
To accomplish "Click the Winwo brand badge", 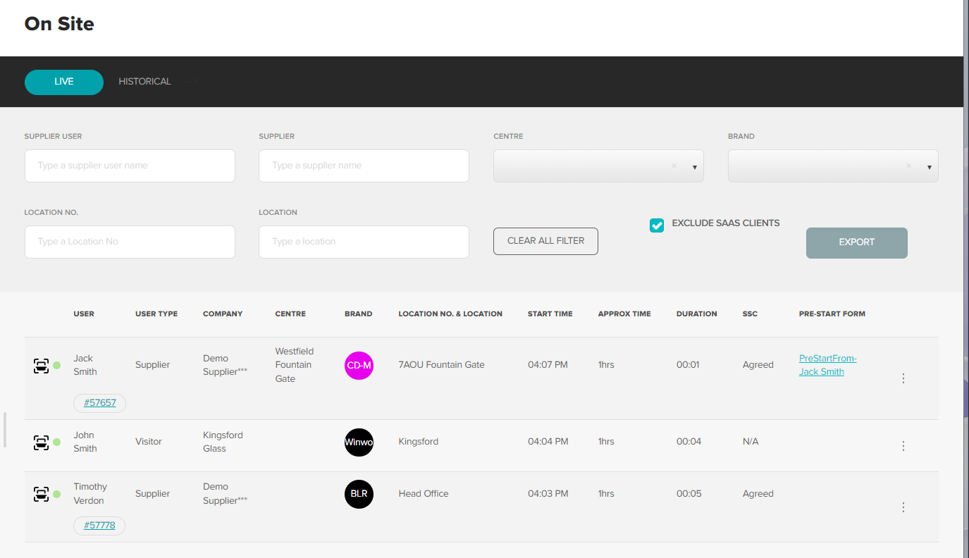I will coord(359,442).
